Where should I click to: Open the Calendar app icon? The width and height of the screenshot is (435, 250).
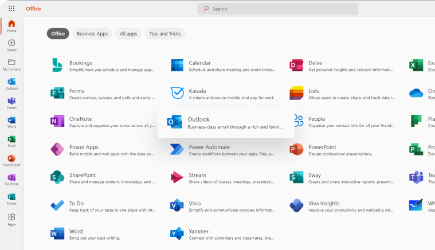click(177, 65)
